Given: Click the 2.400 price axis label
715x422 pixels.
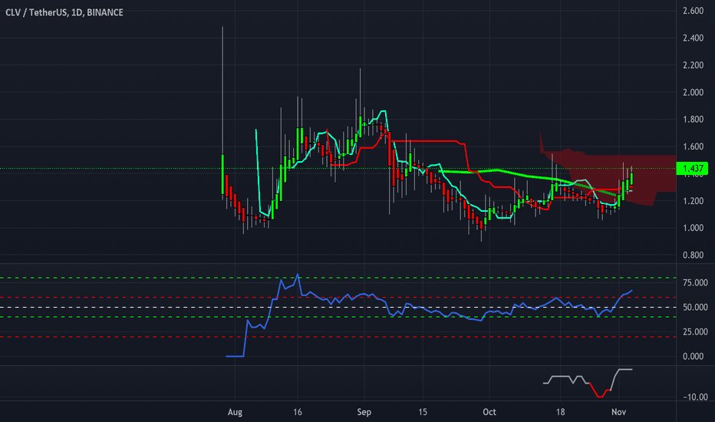Looking at the screenshot, I should tap(693, 38).
